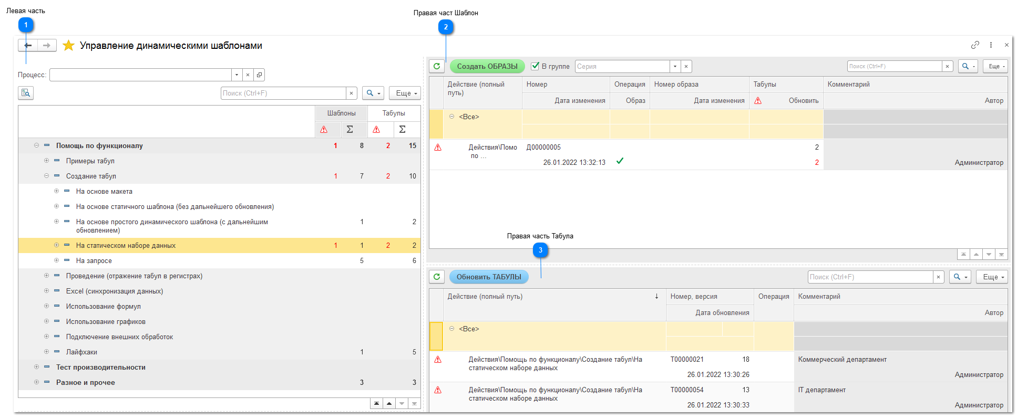Click sigma icon under Шаблоны header

350,130
